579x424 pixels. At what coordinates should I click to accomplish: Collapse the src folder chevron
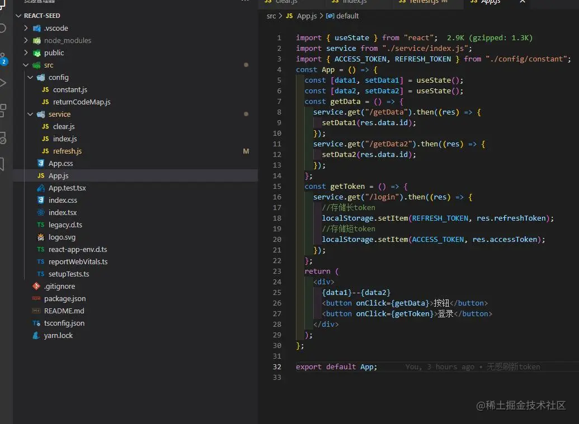(26, 65)
